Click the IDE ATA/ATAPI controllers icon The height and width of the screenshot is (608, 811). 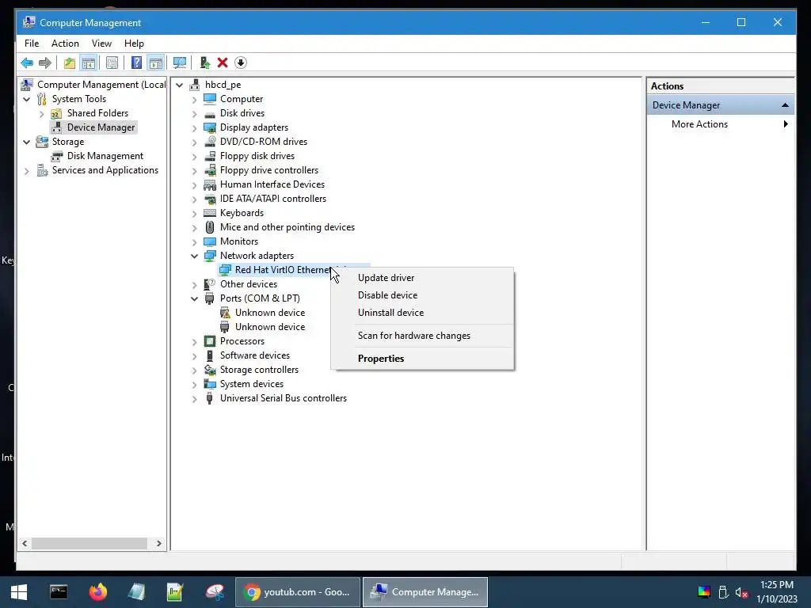tap(210, 199)
